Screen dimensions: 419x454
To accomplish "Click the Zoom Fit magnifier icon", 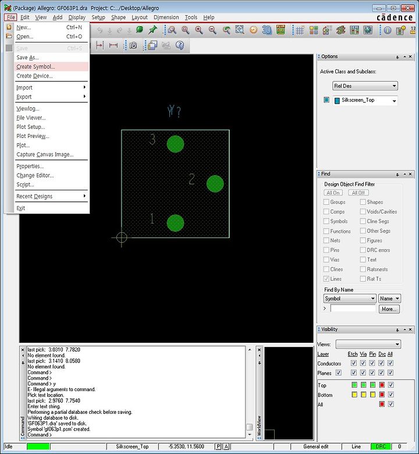I will pos(185,30).
